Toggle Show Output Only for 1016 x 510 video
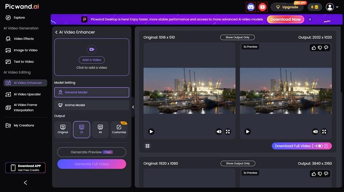Image resolution: width=344 pixels, height=192 pixels. click(237, 37)
